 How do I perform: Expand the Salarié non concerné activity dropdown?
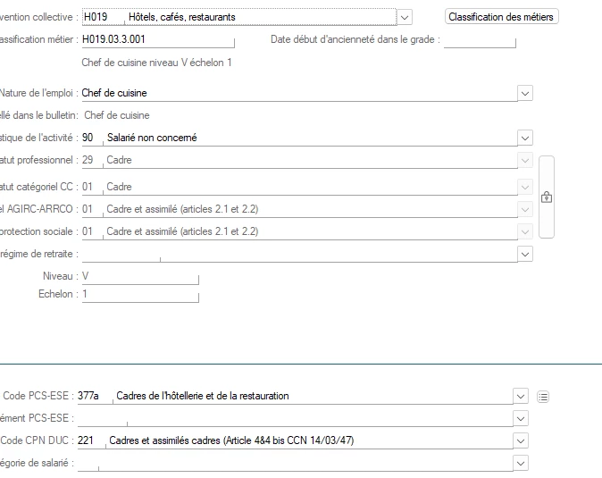[x=525, y=138]
